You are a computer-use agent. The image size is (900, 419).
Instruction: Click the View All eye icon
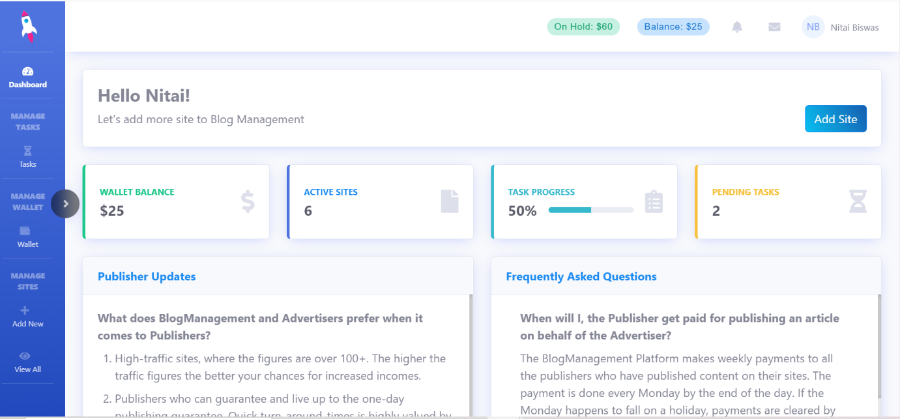25,356
